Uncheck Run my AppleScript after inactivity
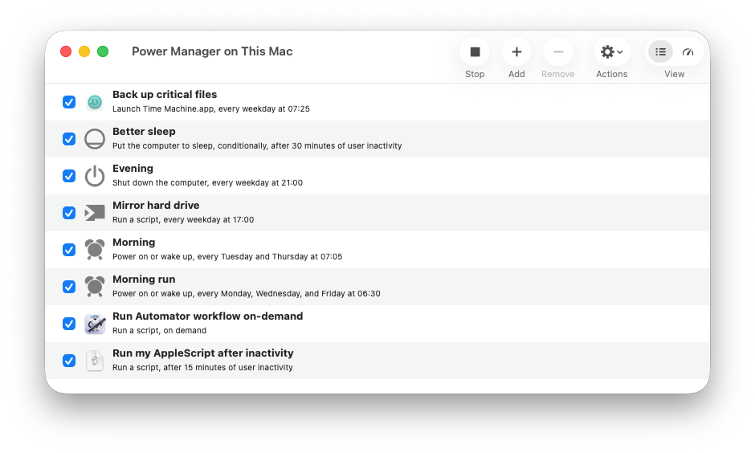This screenshot has height=453, width=755. (x=69, y=361)
